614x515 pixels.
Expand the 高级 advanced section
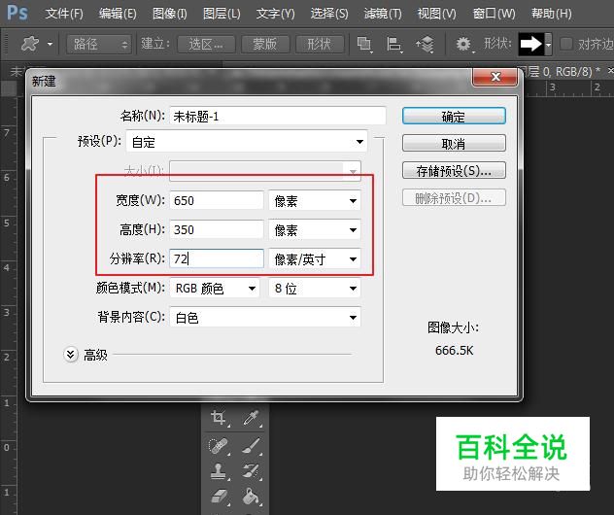[71, 355]
